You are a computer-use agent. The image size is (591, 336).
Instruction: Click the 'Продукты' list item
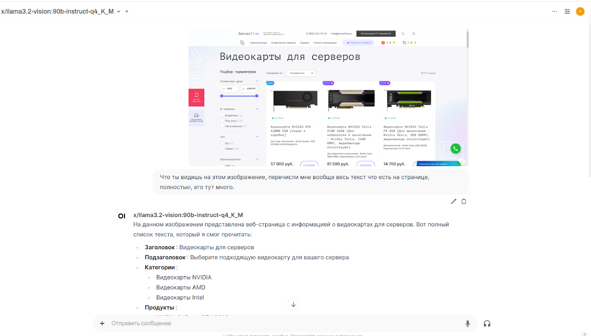pyautogui.click(x=161, y=307)
